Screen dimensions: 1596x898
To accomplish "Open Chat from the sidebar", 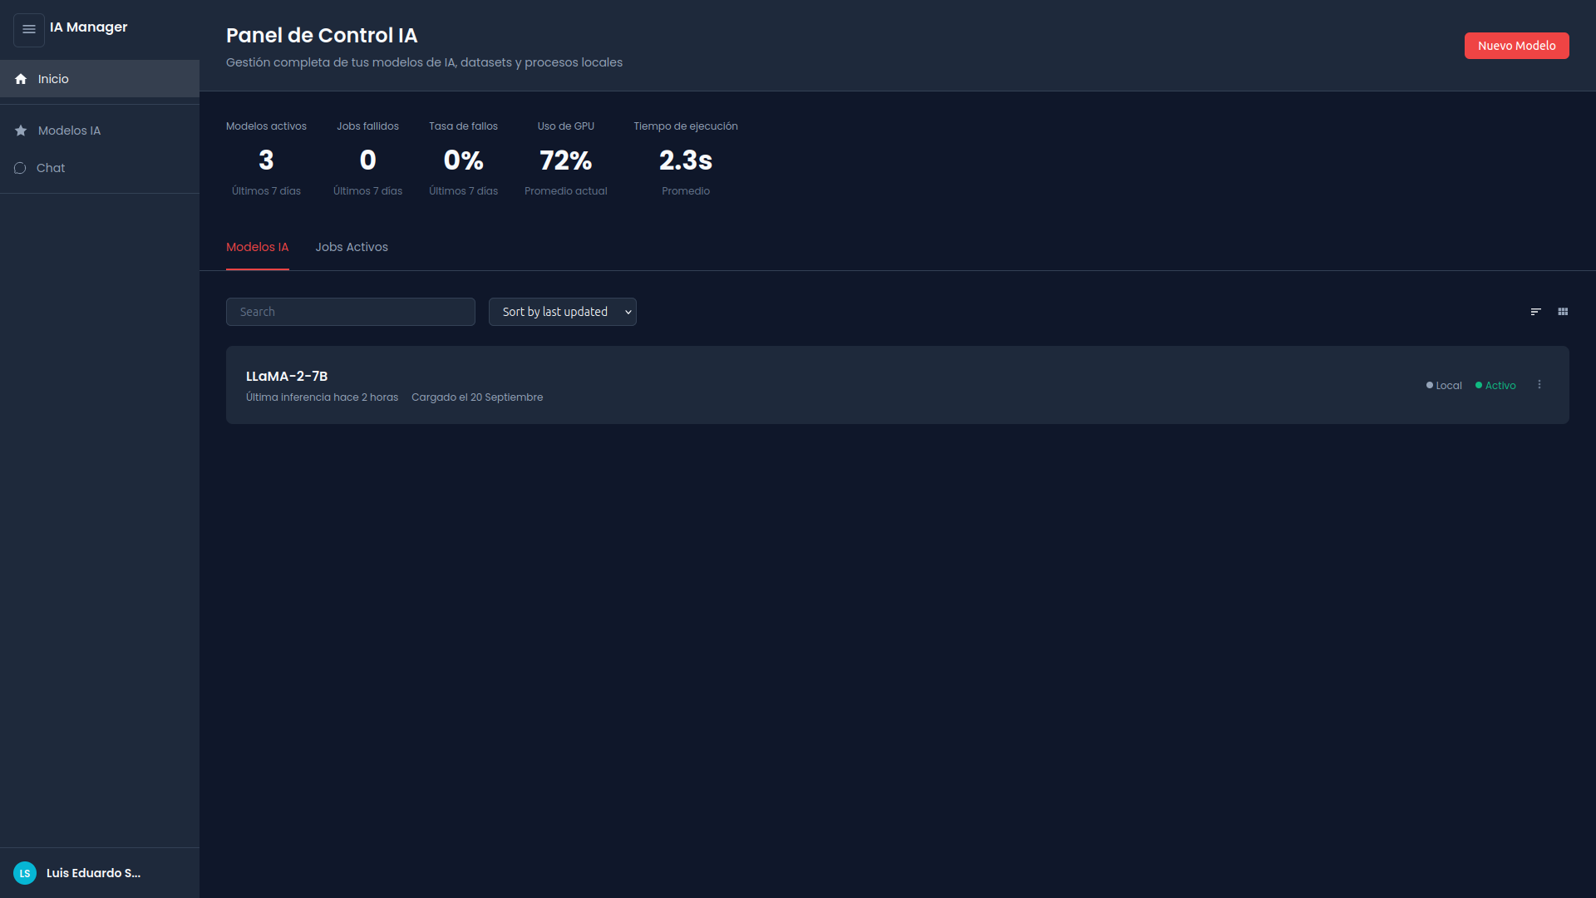I will [51, 168].
